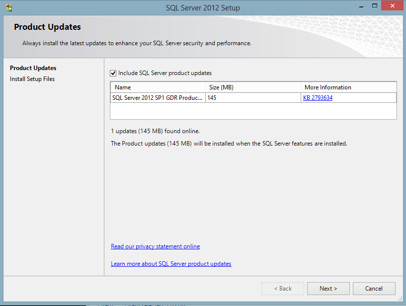Select the Install Setup Files step

32,79
